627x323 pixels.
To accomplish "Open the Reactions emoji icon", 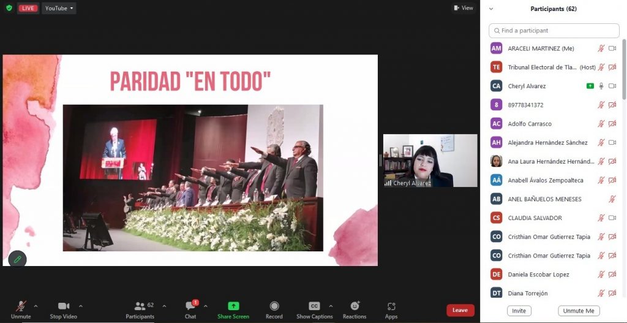I will click(x=355, y=306).
